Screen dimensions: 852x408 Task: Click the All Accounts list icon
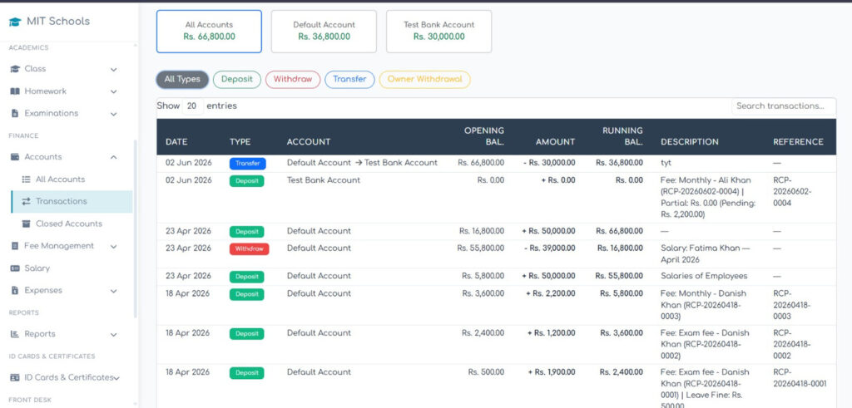coord(26,179)
